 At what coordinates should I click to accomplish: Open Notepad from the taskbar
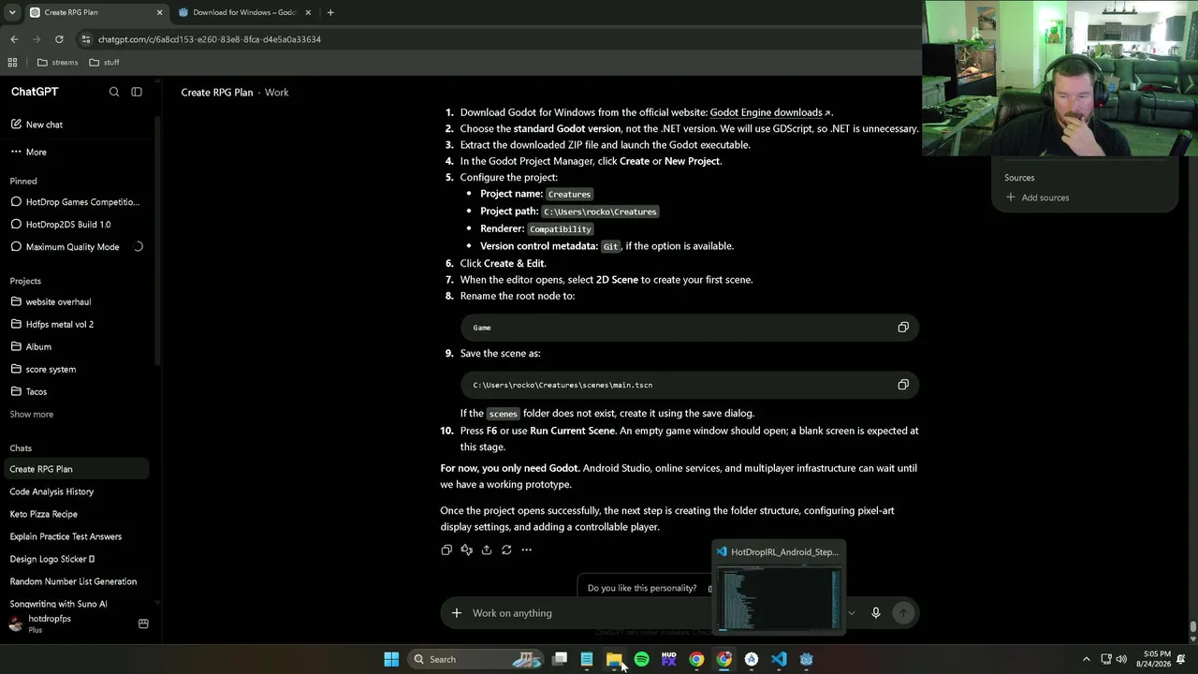pos(587,659)
